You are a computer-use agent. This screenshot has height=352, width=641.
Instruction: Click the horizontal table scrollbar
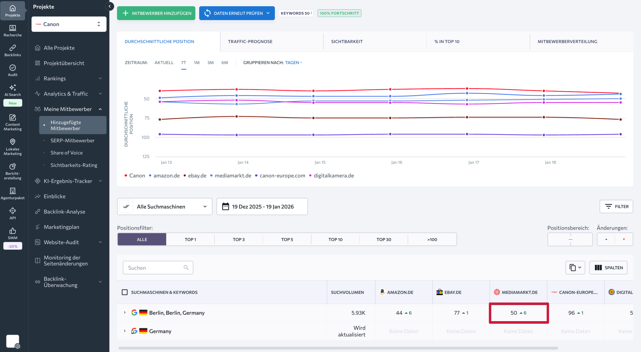tap(338, 348)
